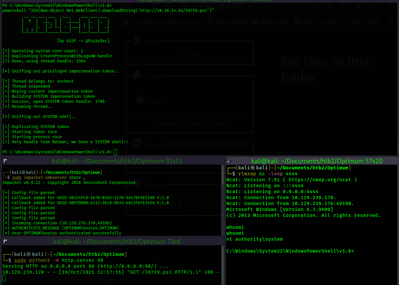399x285 pixels.
Task: Focus the 'Optimum 91x13' pane title bar
Action: tap(117, 161)
